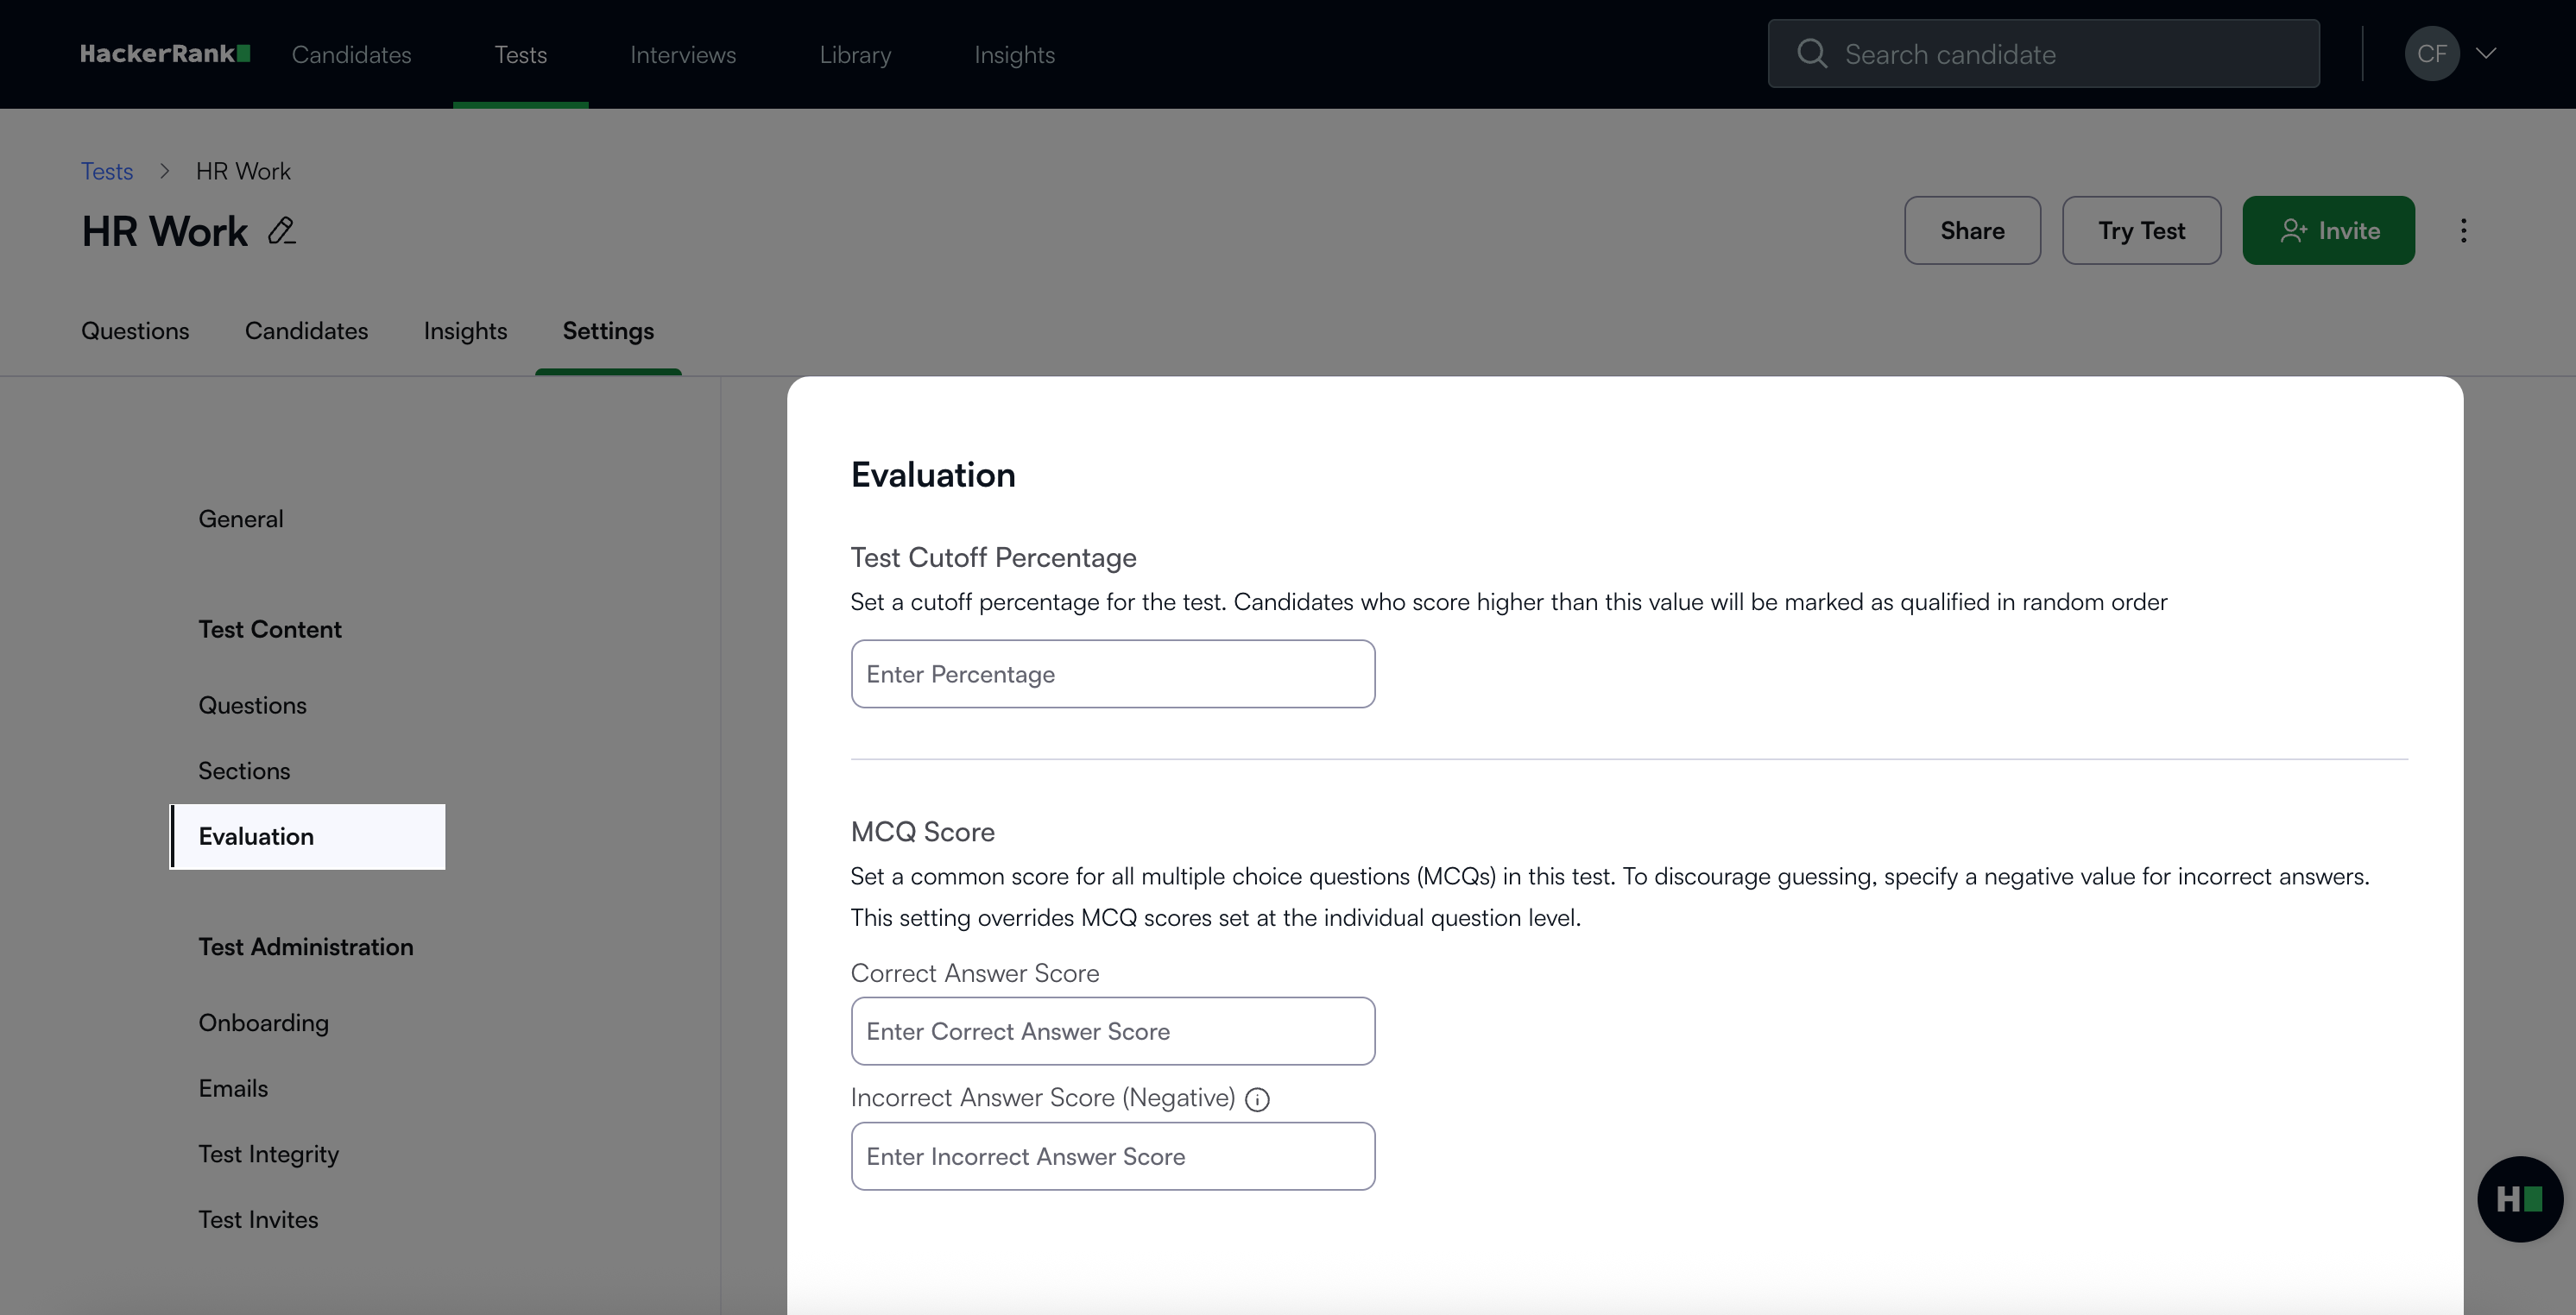The width and height of the screenshot is (2576, 1315).
Task: Click the Enter Correct Answer Score field
Action: (1112, 1031)
